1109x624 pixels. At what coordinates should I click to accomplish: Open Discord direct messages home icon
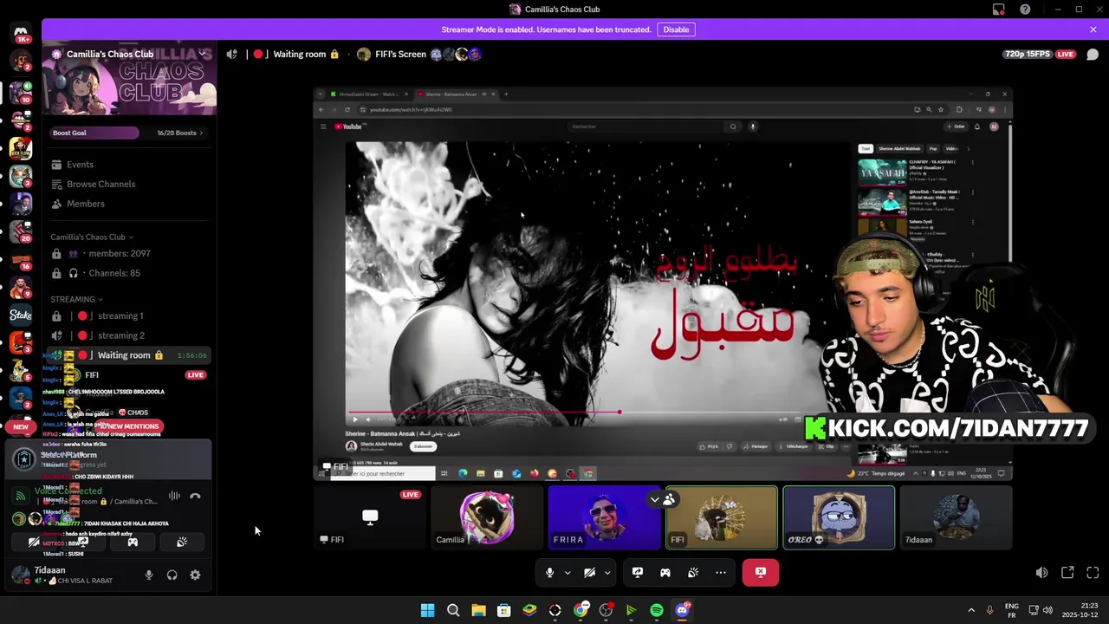21,32
